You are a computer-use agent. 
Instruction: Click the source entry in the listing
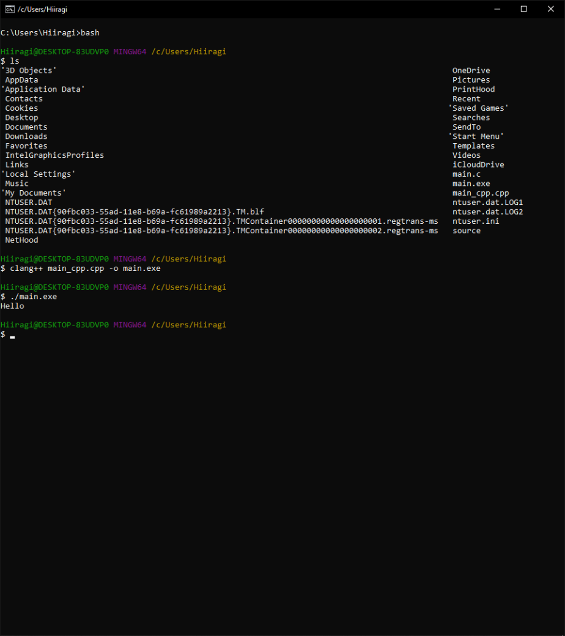[467, 231]
